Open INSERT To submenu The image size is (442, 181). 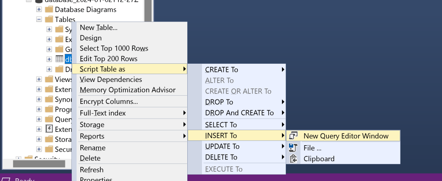237,135
